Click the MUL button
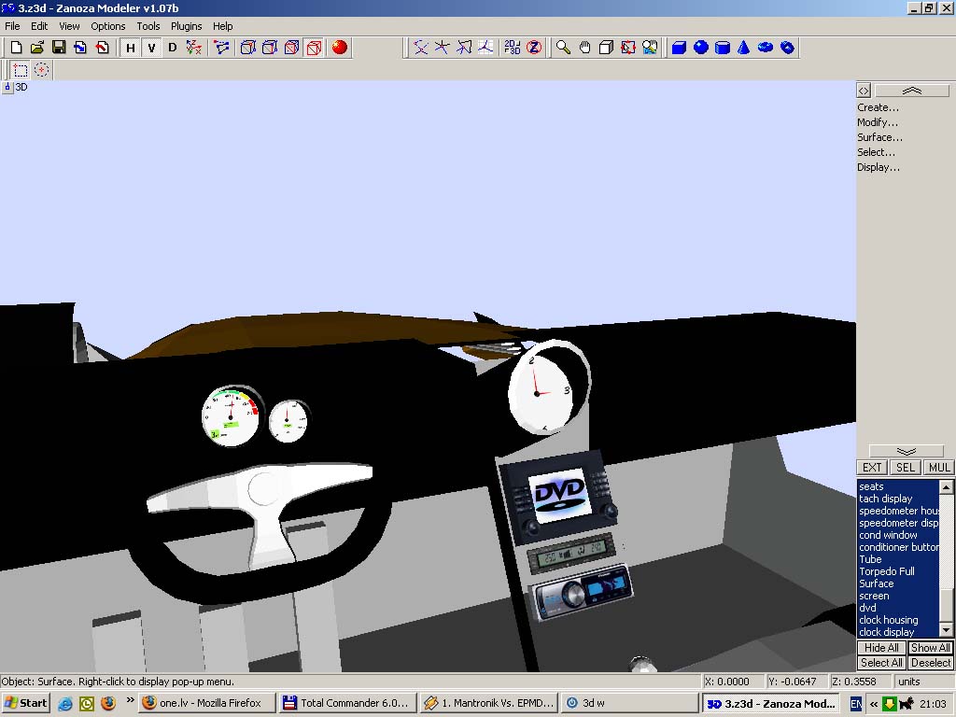Viewport: 956px width, 717px height. (939, 468)
